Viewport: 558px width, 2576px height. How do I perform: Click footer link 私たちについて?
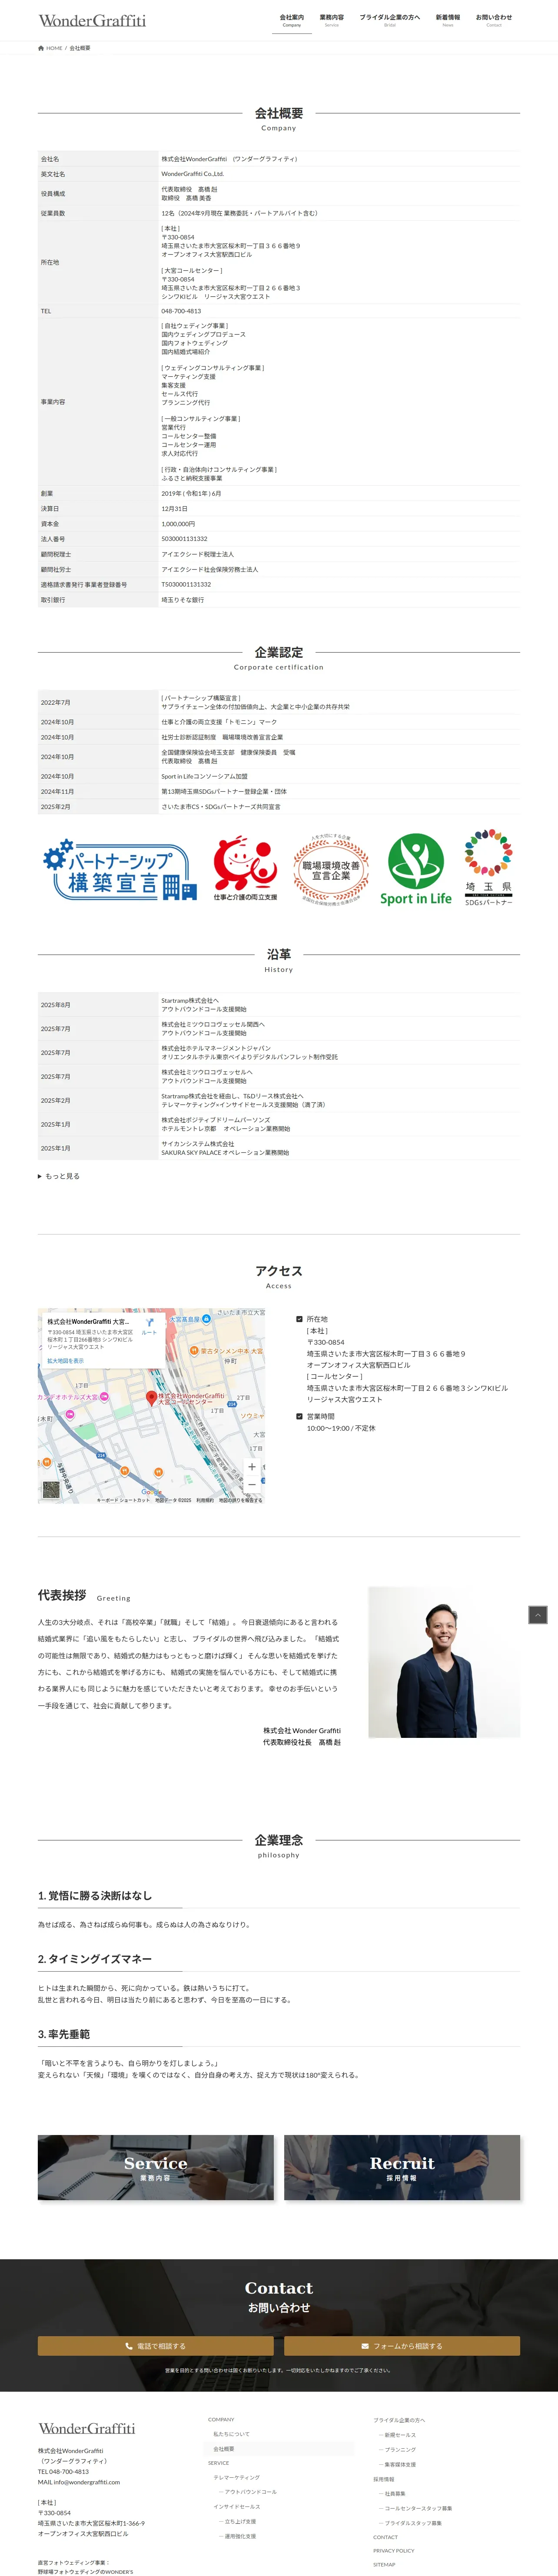click(232, 2434)
